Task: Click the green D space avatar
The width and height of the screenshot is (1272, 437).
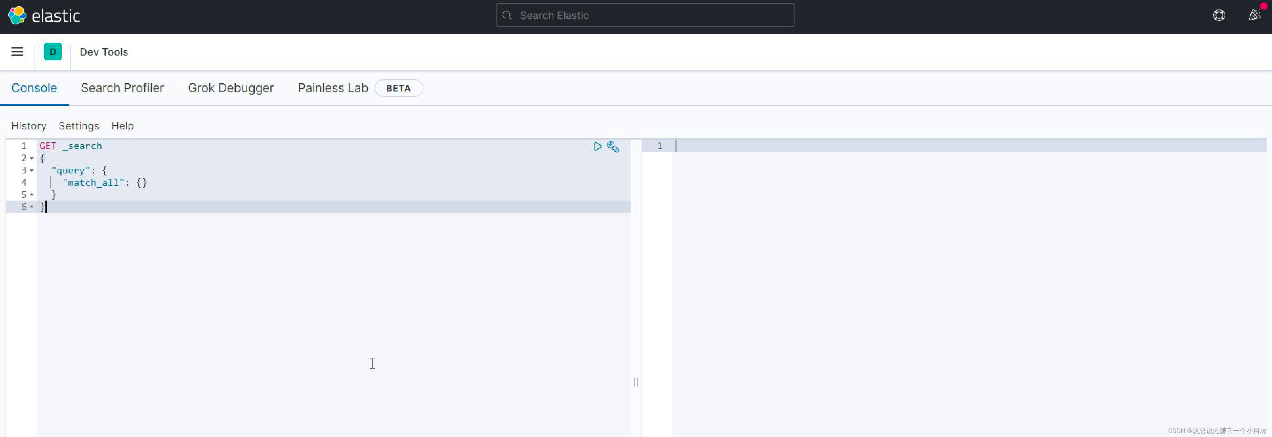Action: tap(53, 52)
